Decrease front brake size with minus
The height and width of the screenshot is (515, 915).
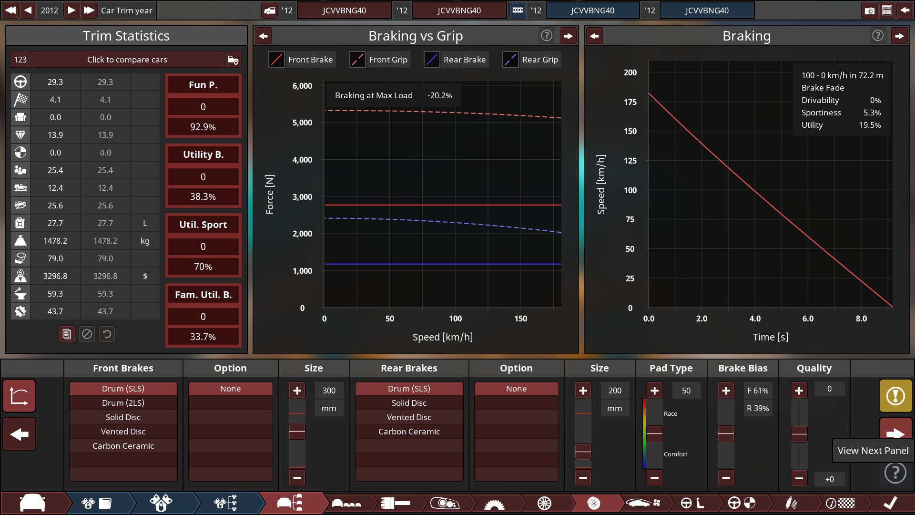click(x=297, y=477)
